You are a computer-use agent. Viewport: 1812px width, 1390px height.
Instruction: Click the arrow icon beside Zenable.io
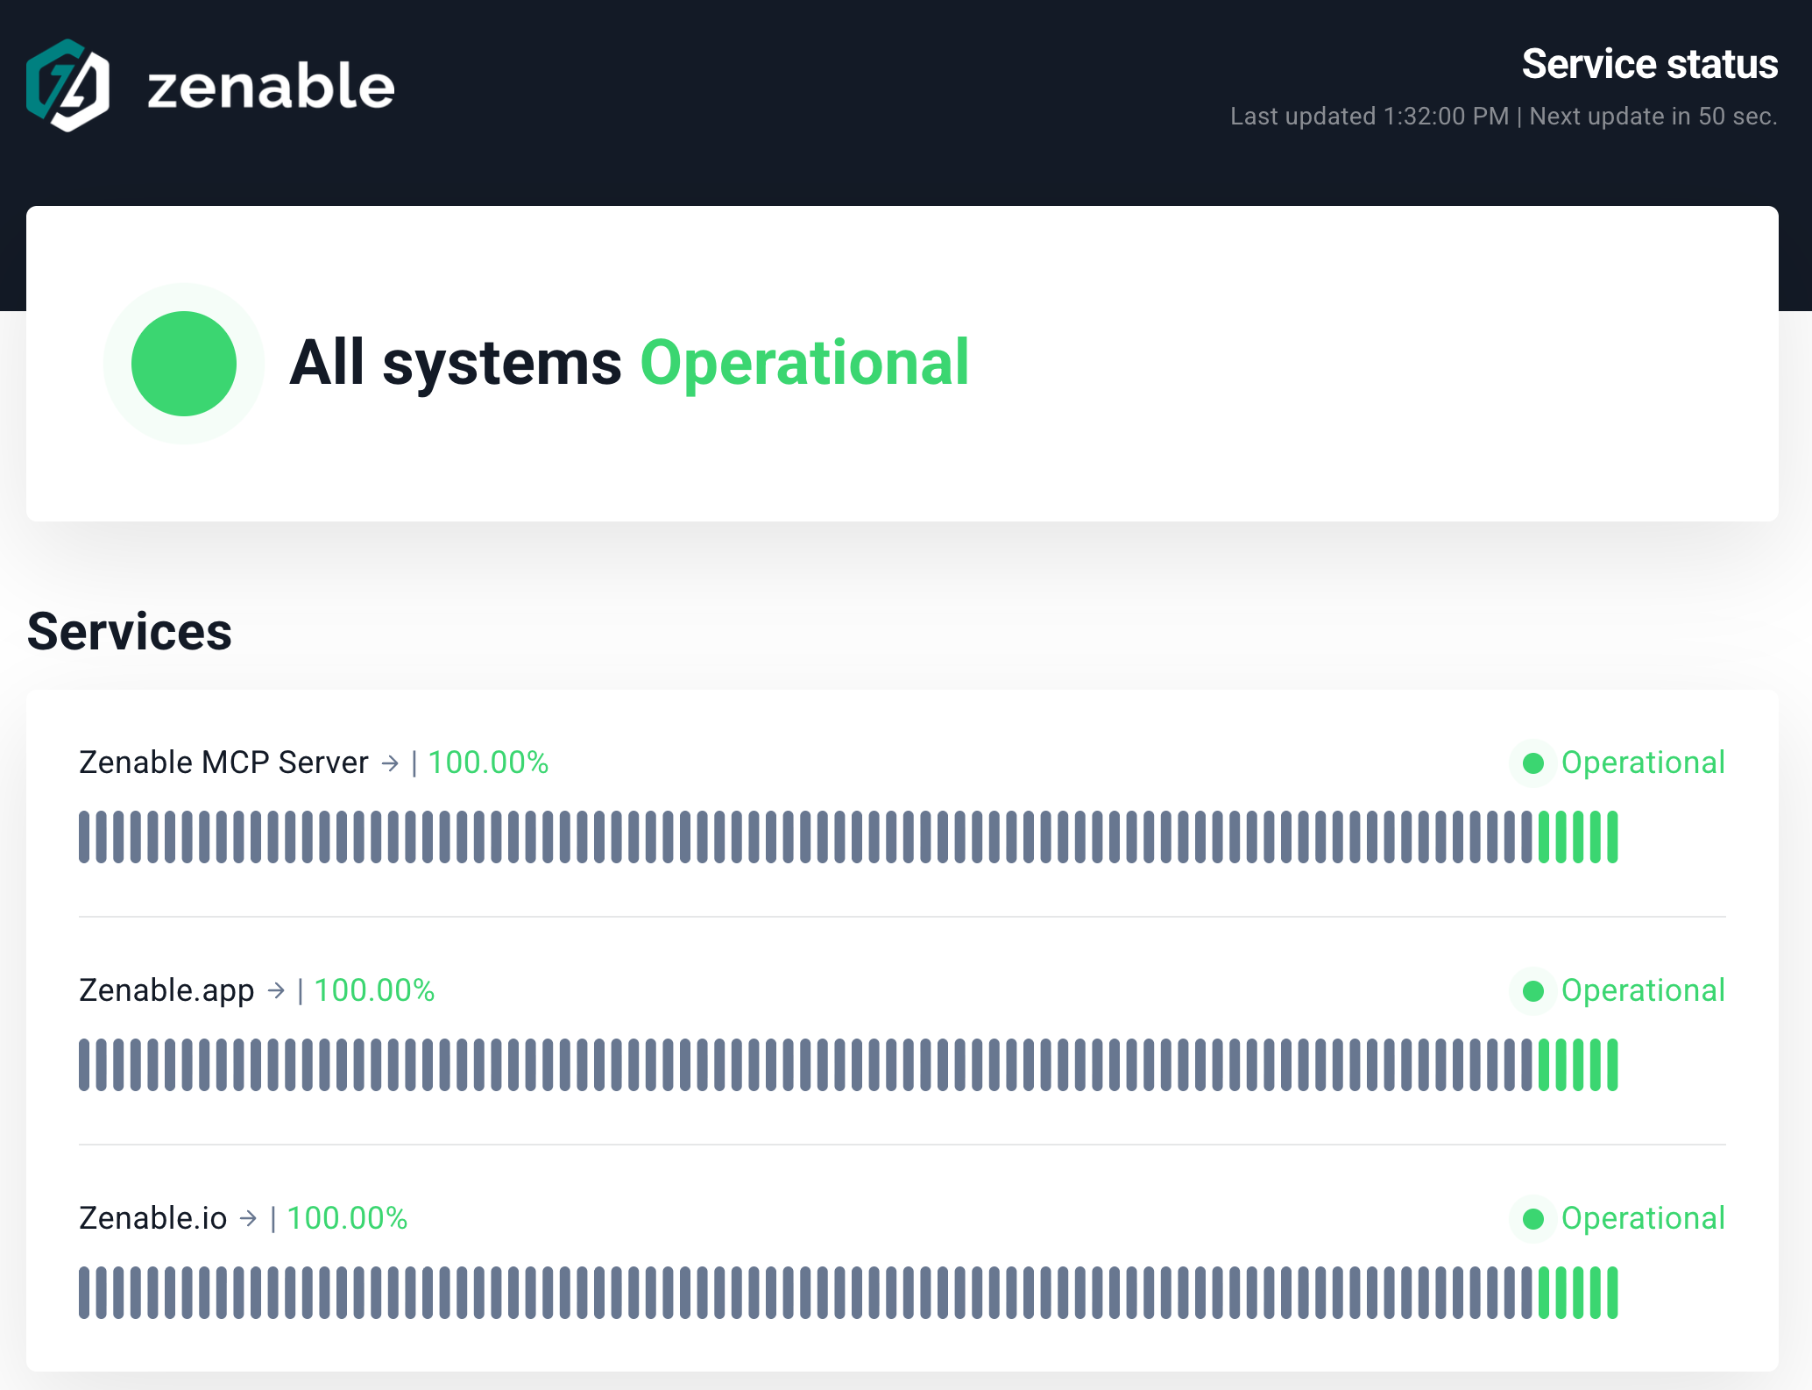coord(249,1219)
